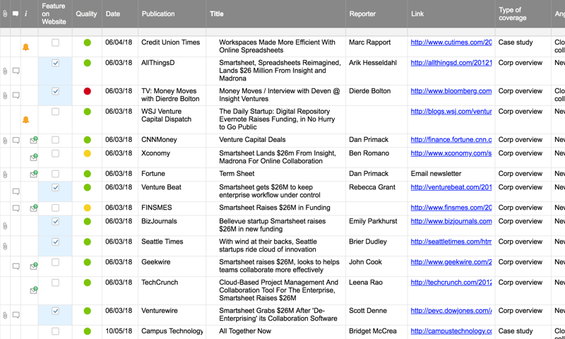Image resolution: width=565 pixels, height=339 pixels.
Task: Click green quality dot on Campus Technology row
Action: (87, 331)
